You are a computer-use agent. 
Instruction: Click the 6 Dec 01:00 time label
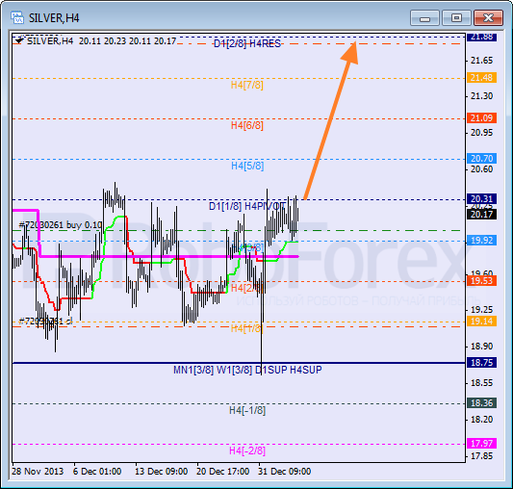tap(97, 472)
